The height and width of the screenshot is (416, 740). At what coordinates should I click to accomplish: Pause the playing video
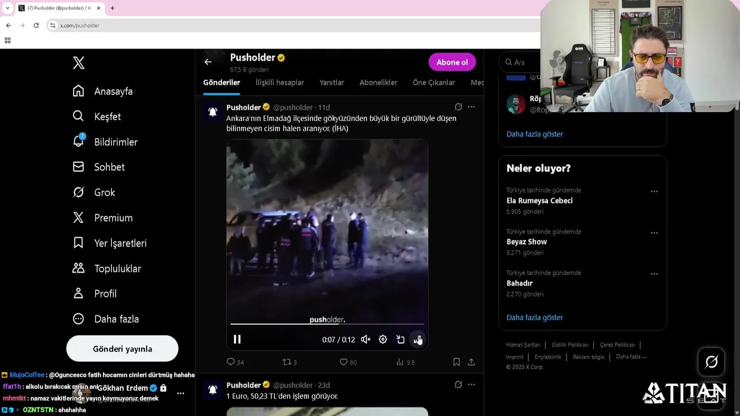click(237, 340)
